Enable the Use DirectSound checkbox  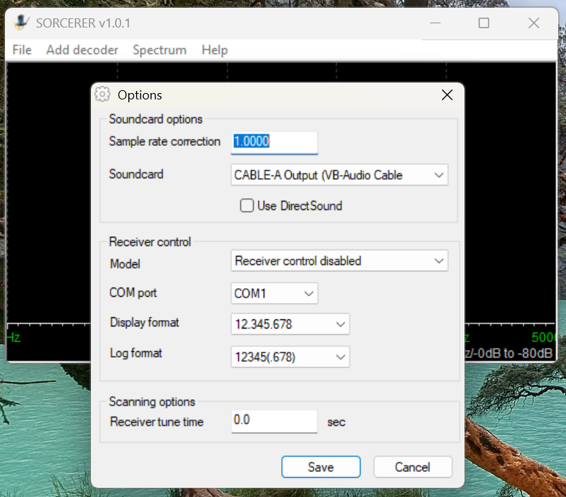click(x=247, y=206)
